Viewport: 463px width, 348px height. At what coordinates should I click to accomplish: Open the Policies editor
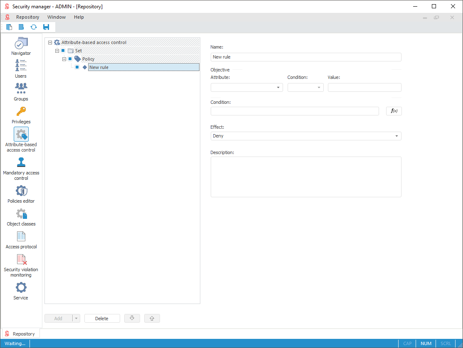tap(21, 194)
